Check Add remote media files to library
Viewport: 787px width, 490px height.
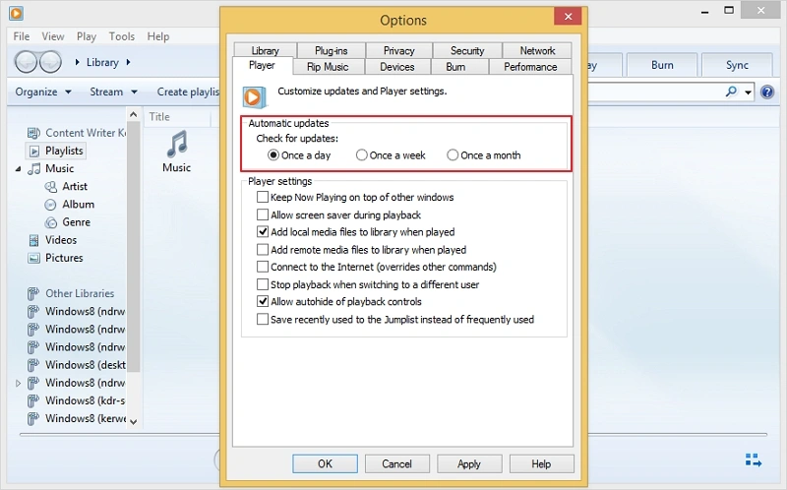(262, 250)
